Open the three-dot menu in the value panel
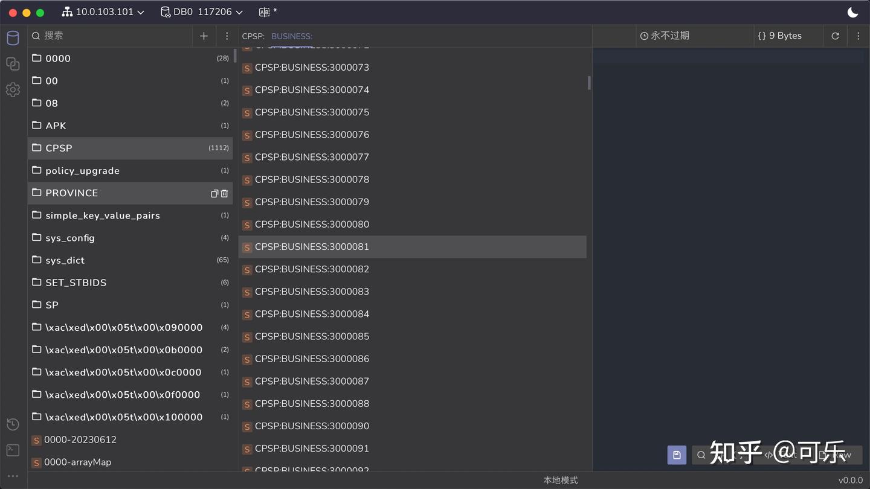This screenshot has height=489, width=870. (859, 36)
